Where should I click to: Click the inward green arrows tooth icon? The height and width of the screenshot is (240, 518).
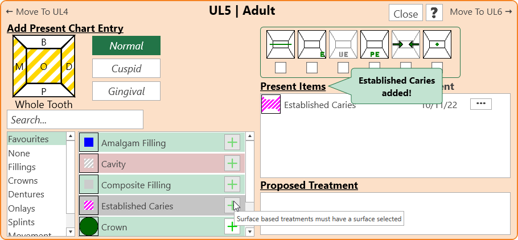point(406,44)
